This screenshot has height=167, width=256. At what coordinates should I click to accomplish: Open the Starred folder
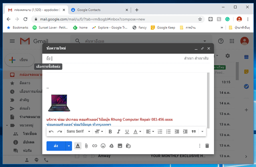click(23, 83)
